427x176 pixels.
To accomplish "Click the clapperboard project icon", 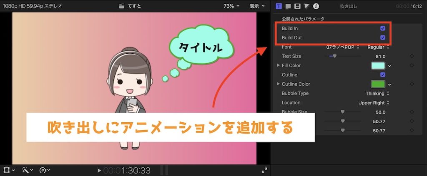I will click(122, 6).
